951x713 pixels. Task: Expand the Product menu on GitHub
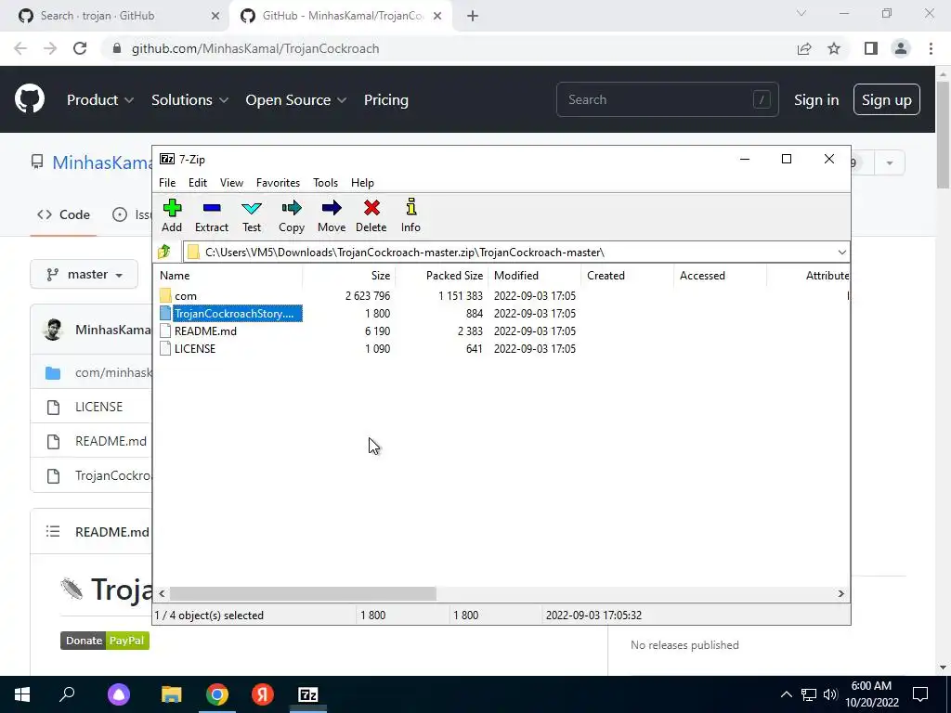(x=100, y=100)
